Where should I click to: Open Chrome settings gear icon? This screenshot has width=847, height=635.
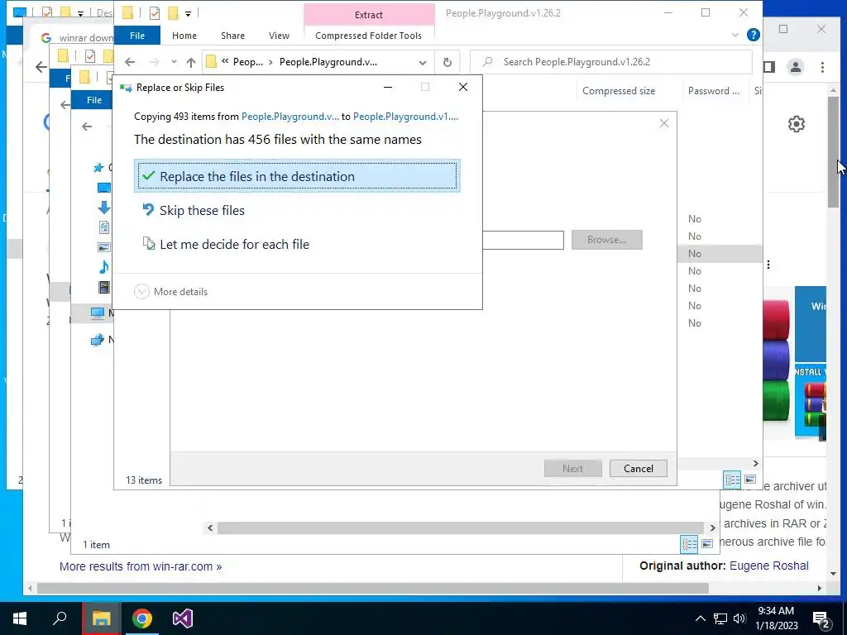click(797, 124)
